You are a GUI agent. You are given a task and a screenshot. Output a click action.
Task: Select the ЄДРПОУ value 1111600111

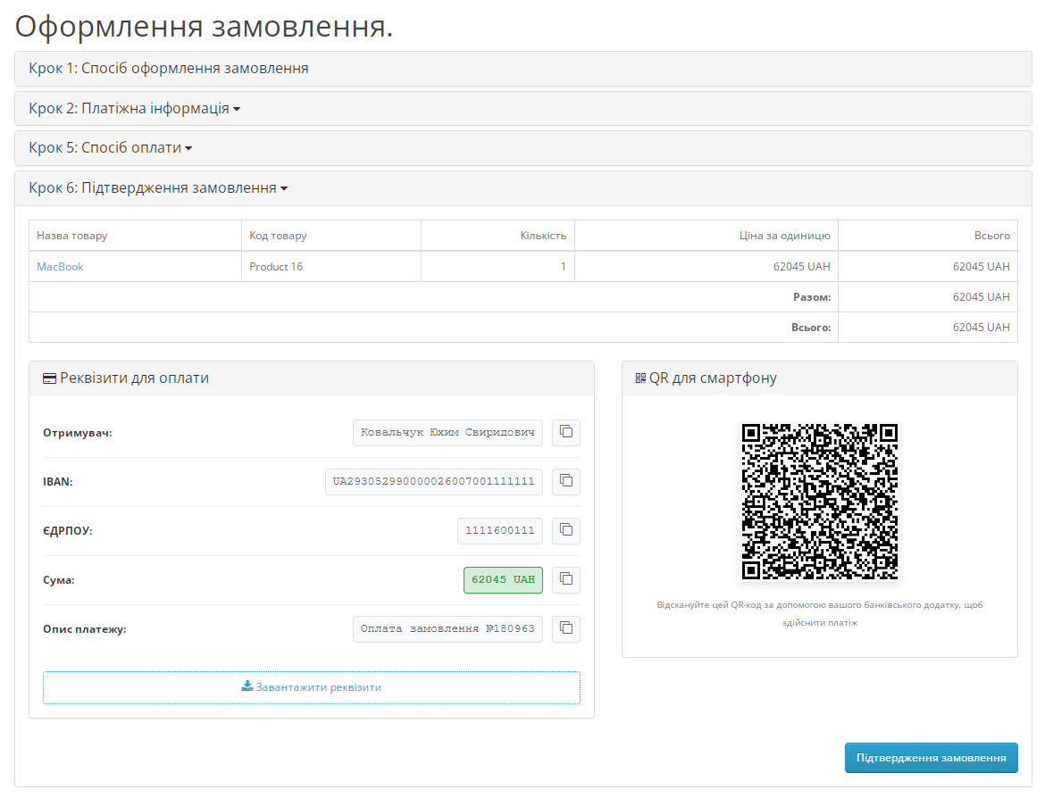(500, 531)
